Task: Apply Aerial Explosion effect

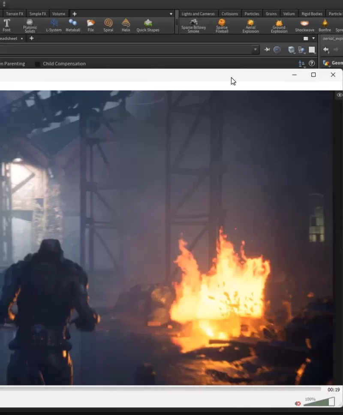Action: pyautogui.click(x=250, y=26)
